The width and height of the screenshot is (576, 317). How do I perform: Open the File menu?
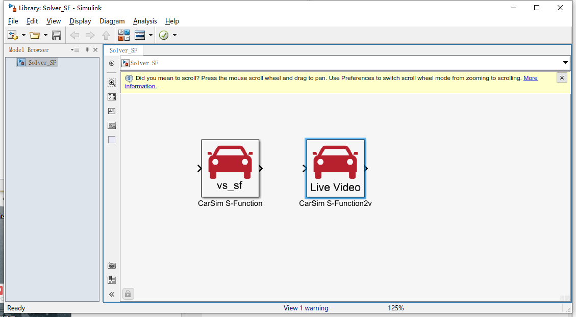click(13, 21)
